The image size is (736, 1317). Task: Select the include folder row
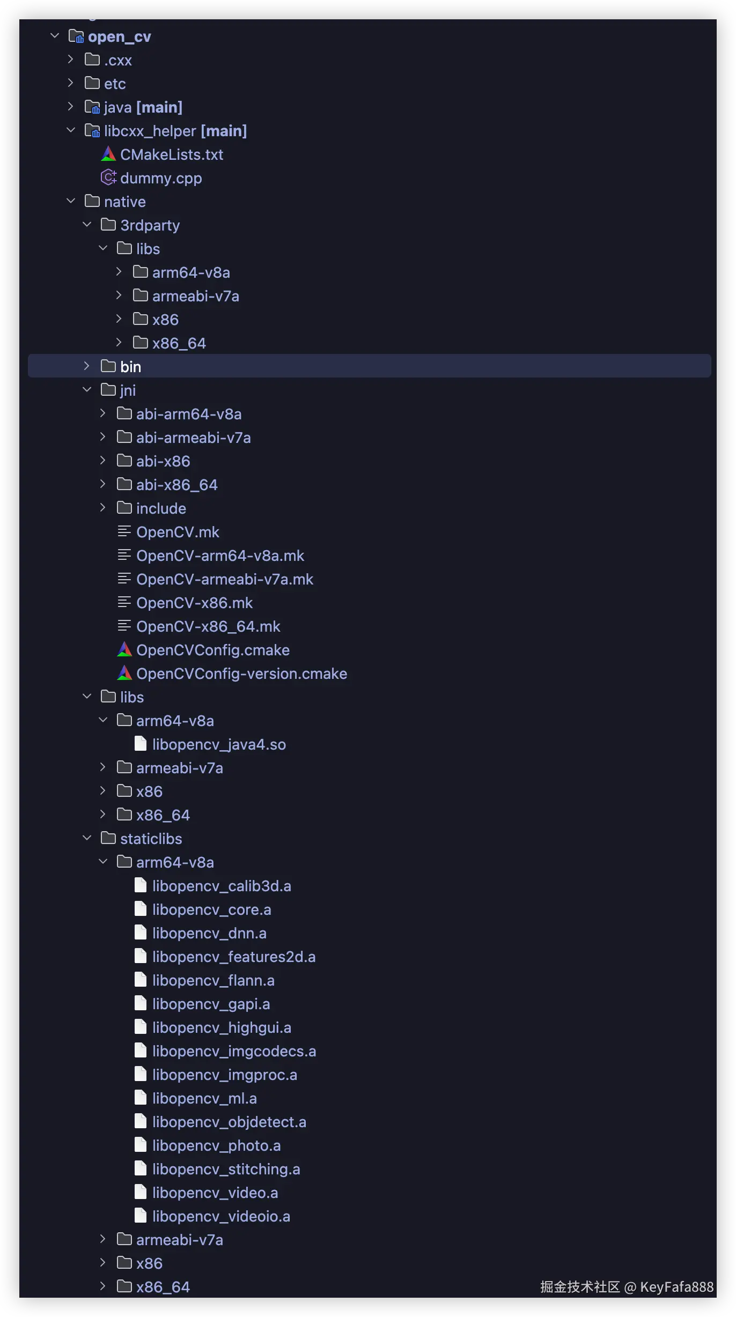[161, 508]
